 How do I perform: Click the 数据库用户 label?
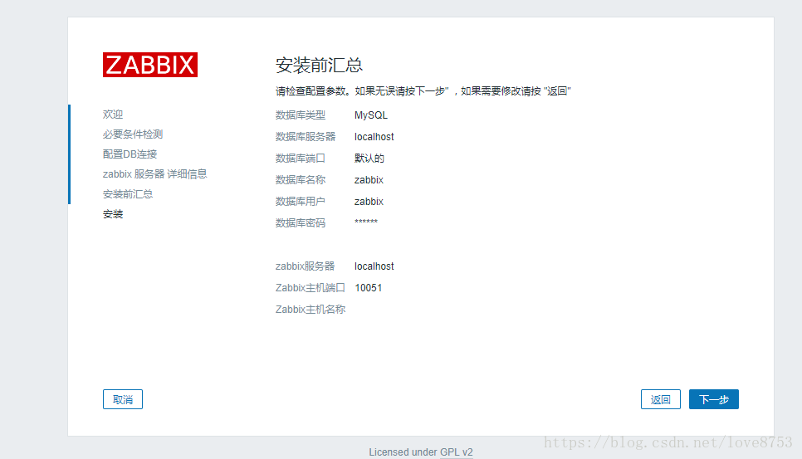click(x=301, y=202)
